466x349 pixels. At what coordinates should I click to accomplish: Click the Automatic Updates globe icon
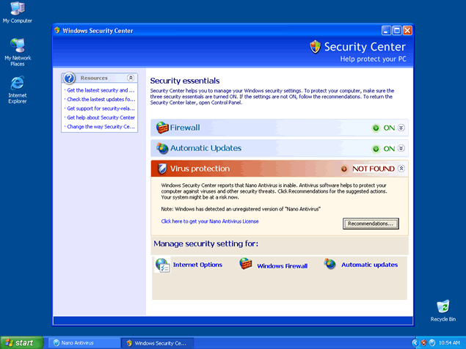pos(162,148)
